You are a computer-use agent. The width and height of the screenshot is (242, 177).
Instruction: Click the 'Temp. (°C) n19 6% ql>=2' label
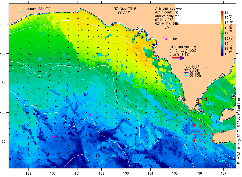(x=231, y=34)
